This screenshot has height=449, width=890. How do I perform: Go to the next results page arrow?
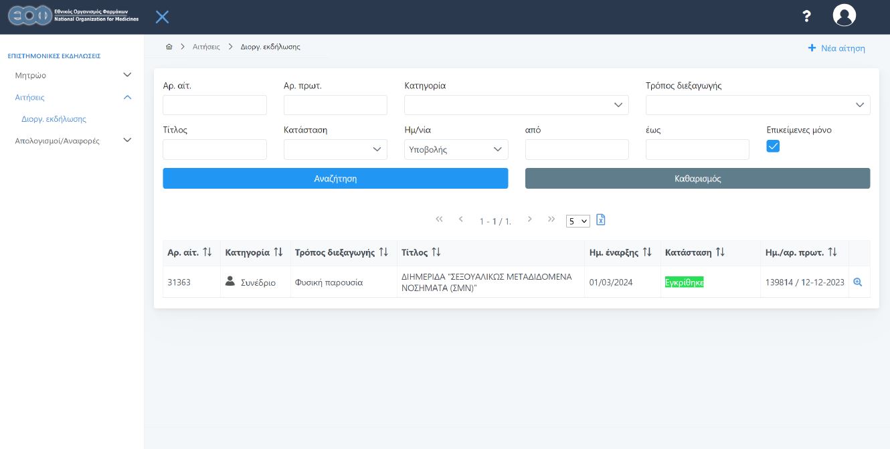[x=529, y=219]
